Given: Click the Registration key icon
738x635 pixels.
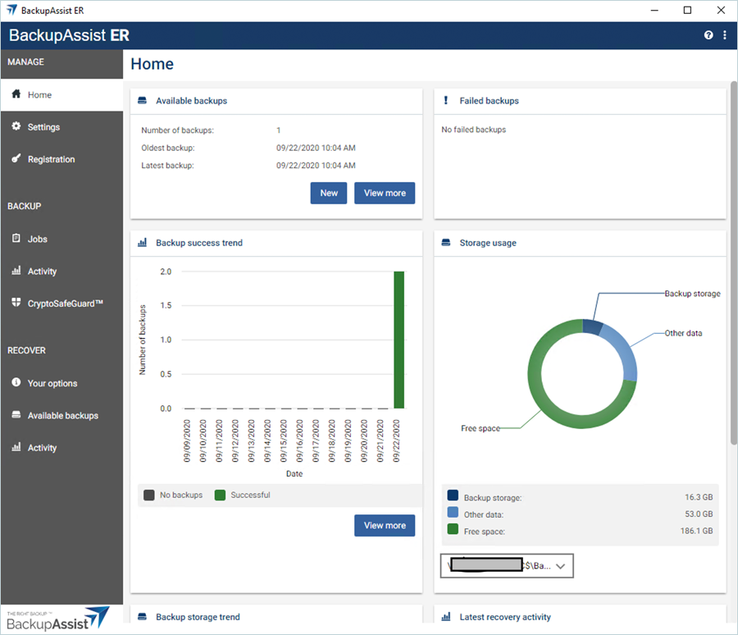Looking at the screenshot, I should (16, 158).
